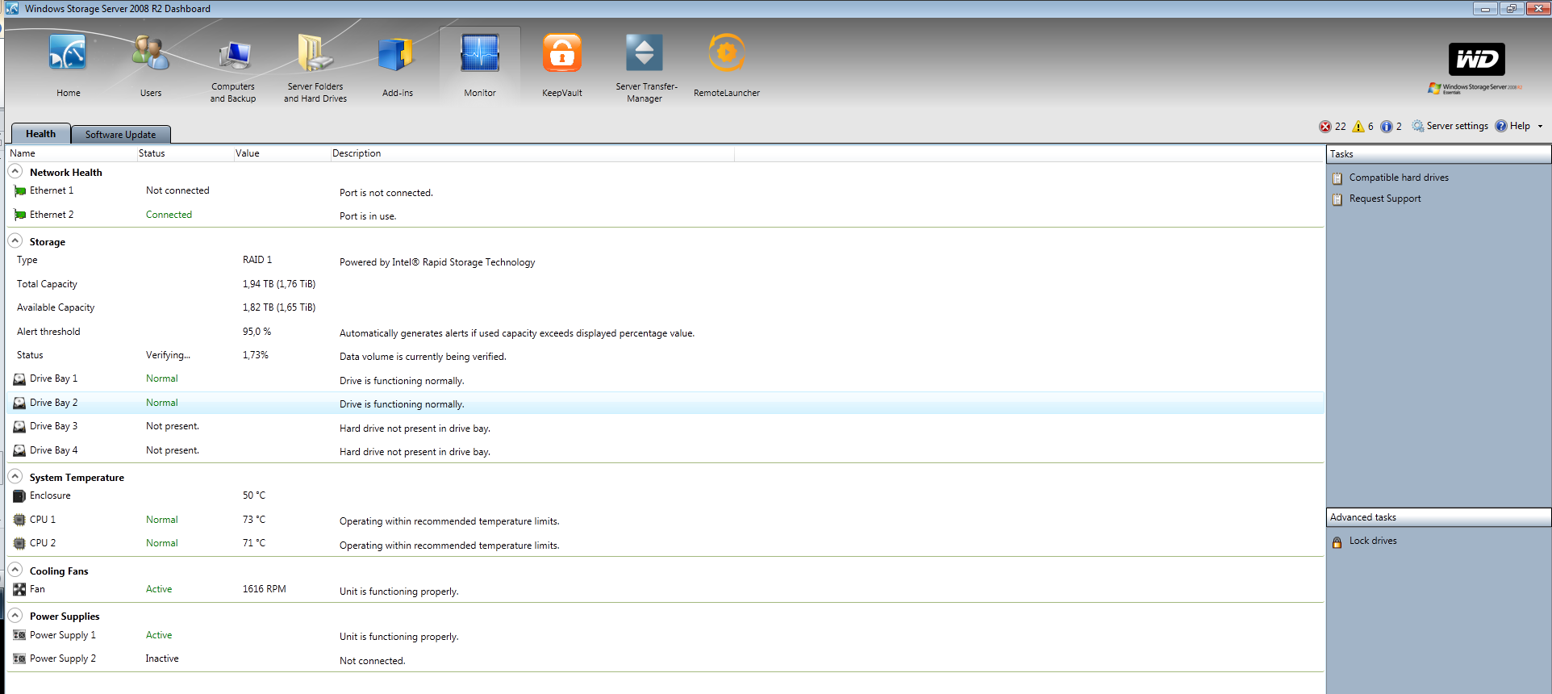Click Power Supply 2 Inactive status
The image size is (1552, 694).
[162, 658]
